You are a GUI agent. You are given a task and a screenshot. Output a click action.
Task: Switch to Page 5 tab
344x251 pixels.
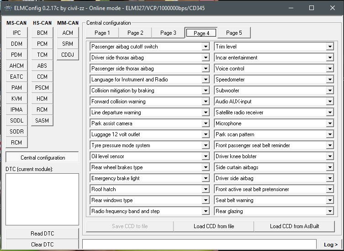(x=234, y=33)
